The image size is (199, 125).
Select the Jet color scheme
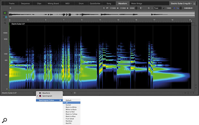(72, 103)
